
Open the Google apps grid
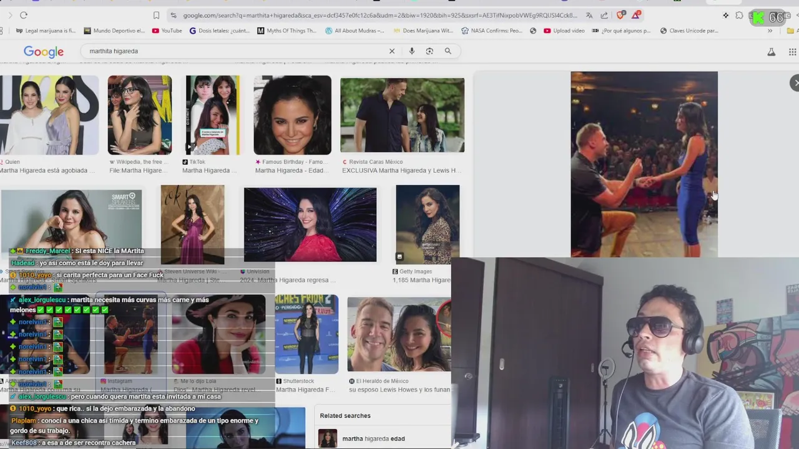tap(793, 52)
